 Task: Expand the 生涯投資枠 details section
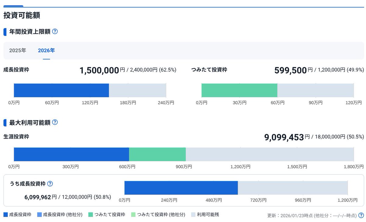pyautogui.click(x=16, y=137)
